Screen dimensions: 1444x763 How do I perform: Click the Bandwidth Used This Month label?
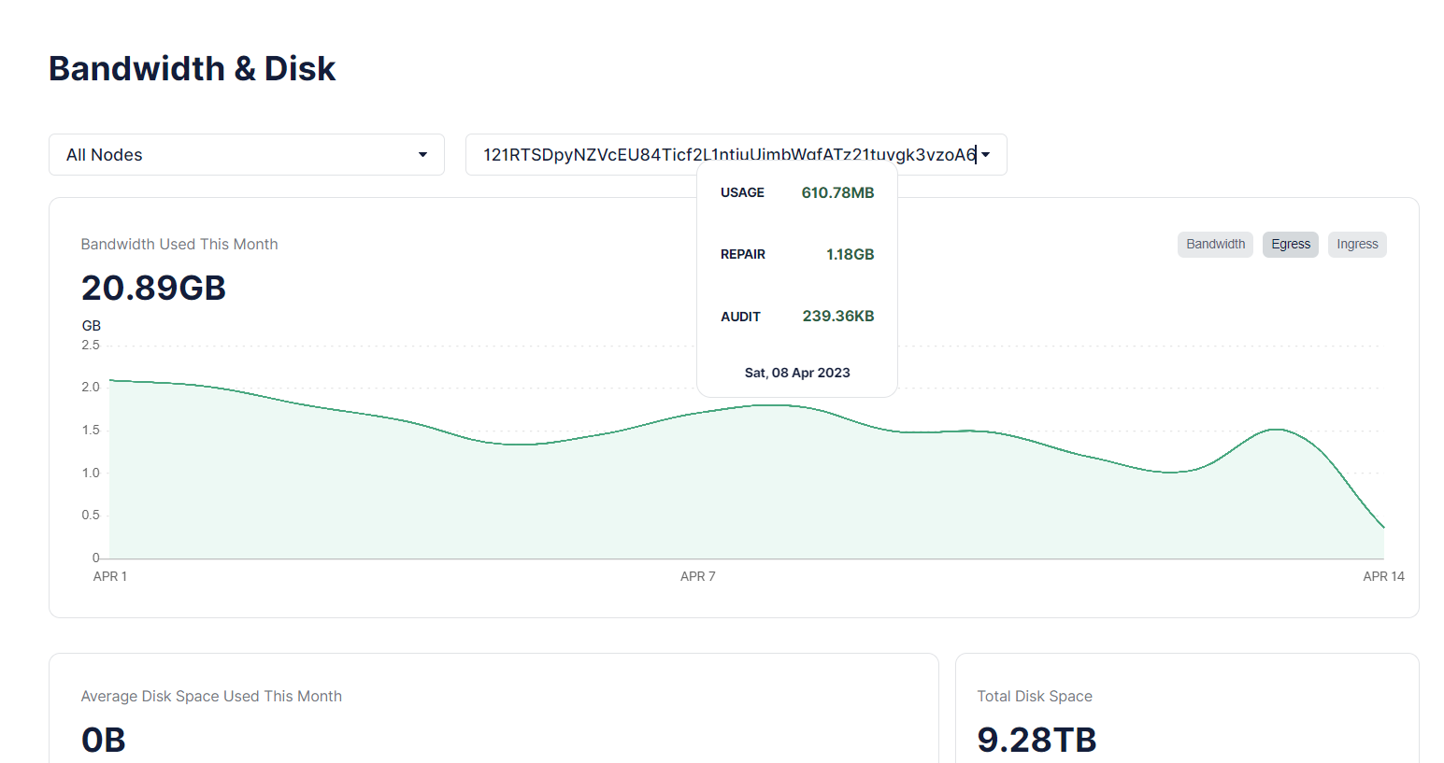[x=179, y=245]
